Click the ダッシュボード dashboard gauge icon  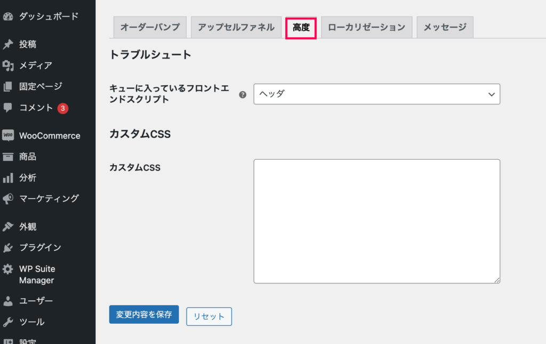point(7,17)
